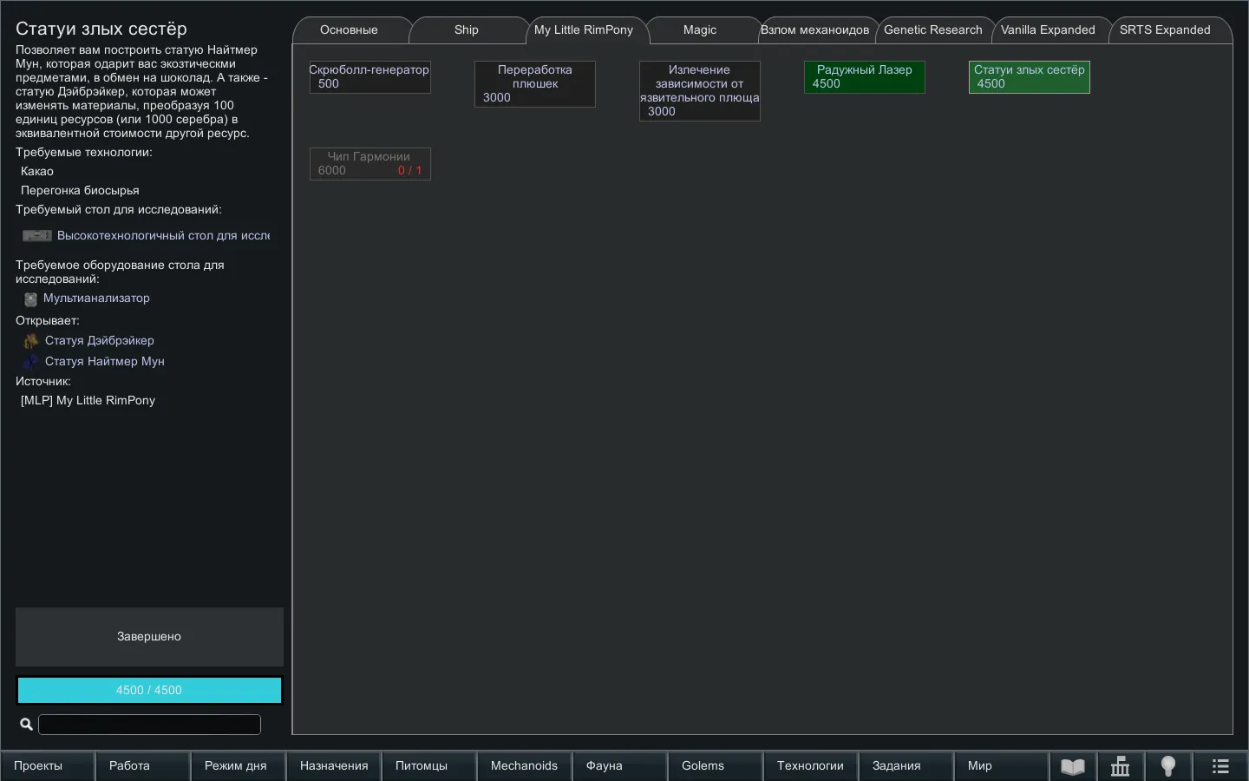Select the Vanilla Expanded tab
Screen dimensions: 1249x781
pyautogui.click(x=1048, y=30)
